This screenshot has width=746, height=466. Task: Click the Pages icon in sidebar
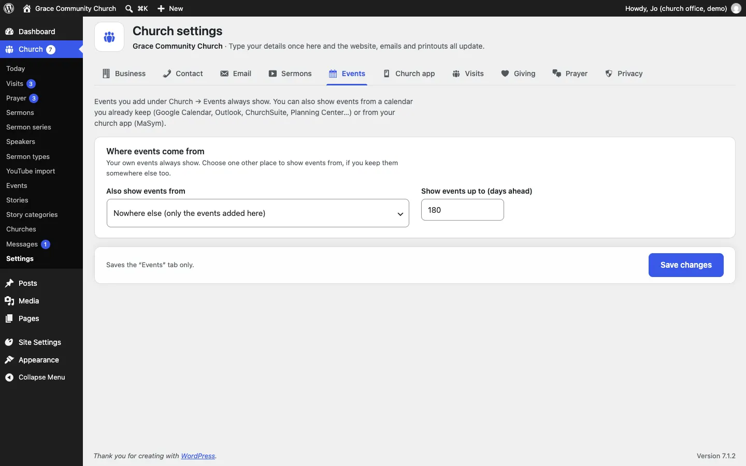click(x=9, y=318)
